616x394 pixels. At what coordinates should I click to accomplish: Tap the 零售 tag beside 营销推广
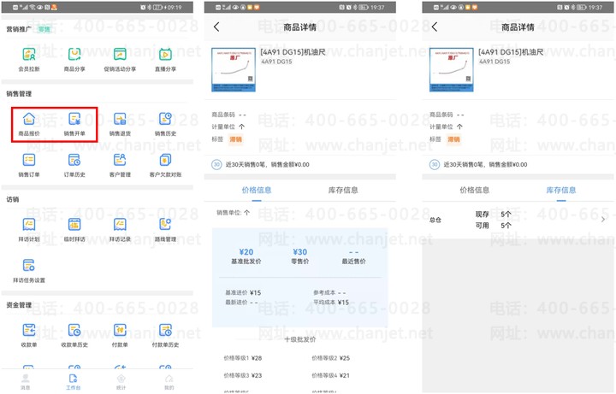coord(44,29)
